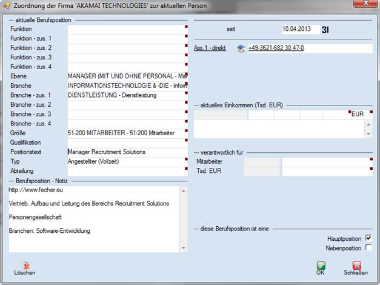Viewport: 380px width, 285px height.
Task: Click the empty Funktion field
Action: 127,29
